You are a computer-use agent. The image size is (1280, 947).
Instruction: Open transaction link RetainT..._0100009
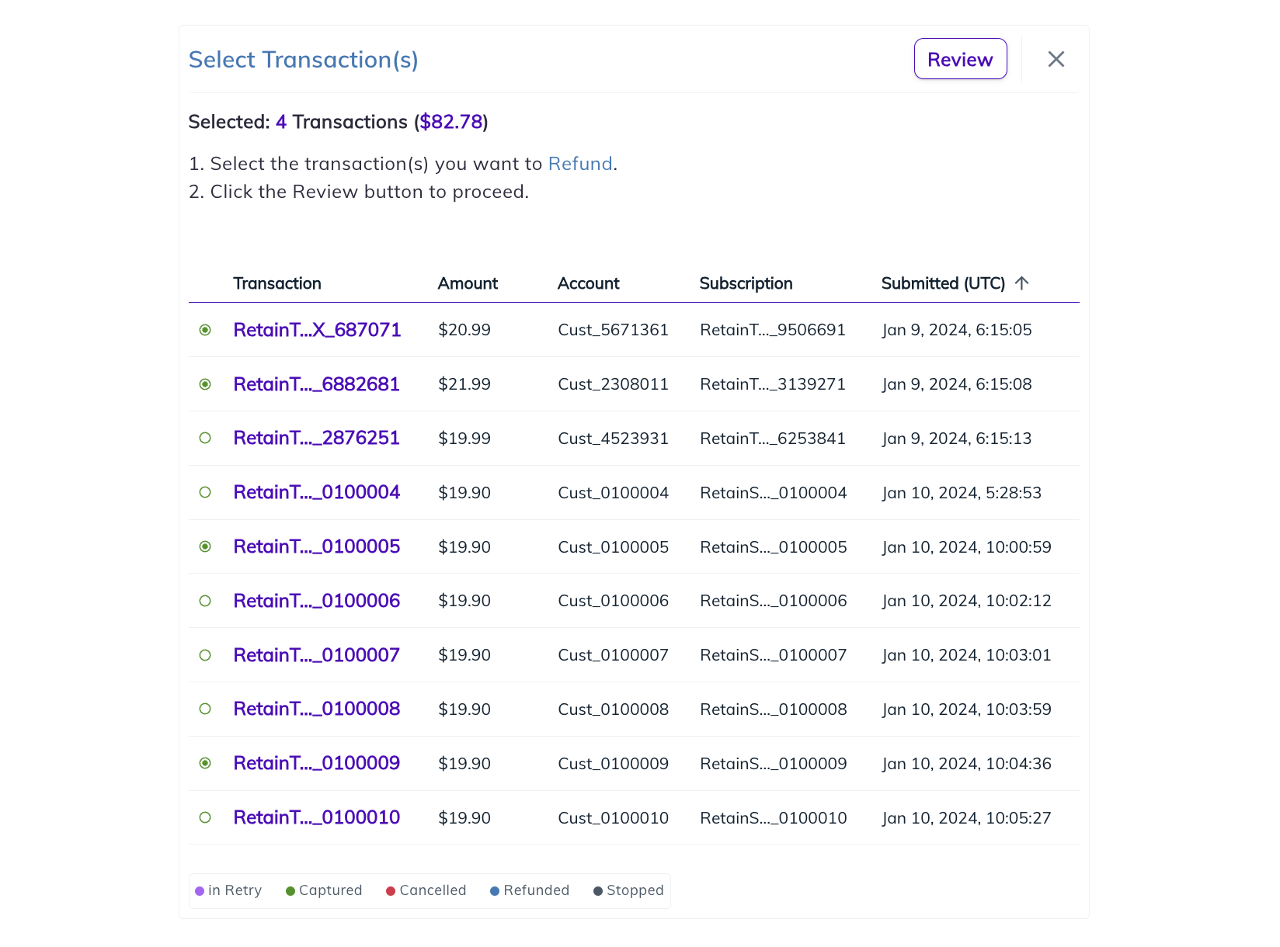[316, 763]
